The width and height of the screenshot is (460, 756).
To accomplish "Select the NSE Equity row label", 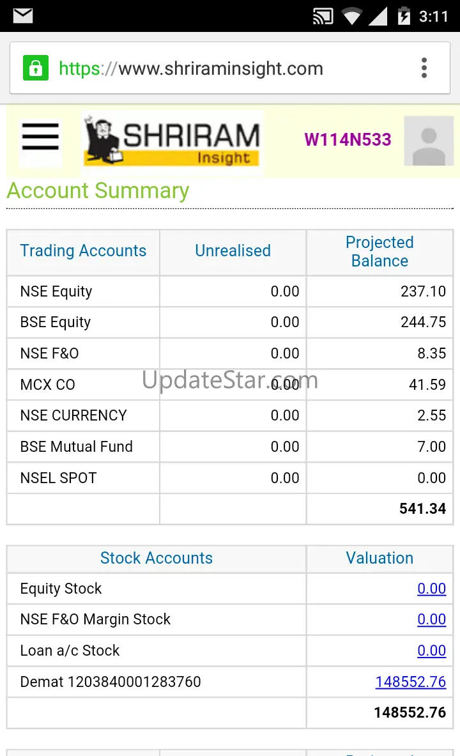I will (56, 291).
